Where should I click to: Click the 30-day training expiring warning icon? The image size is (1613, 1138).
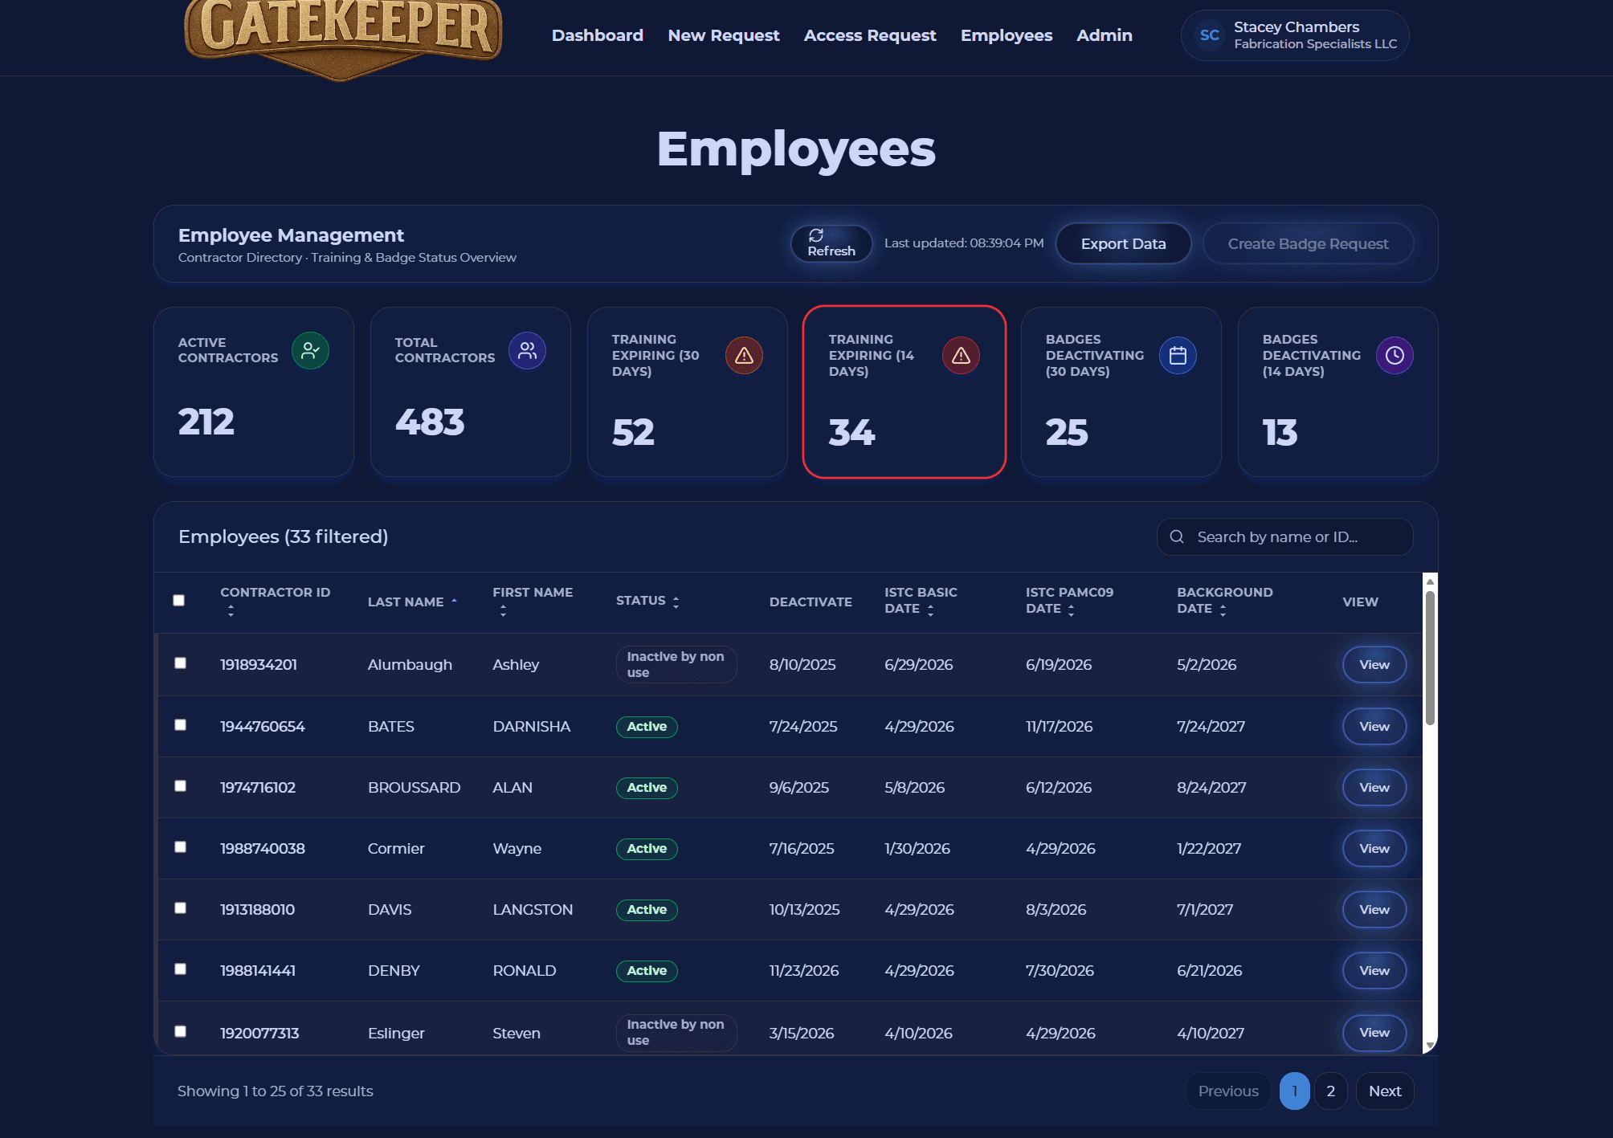coord(744,355)
